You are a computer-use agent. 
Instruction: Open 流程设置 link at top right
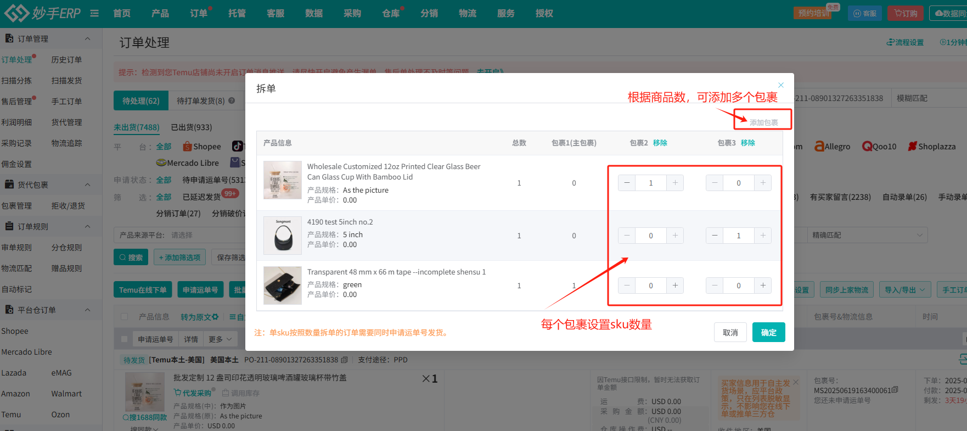905,42
